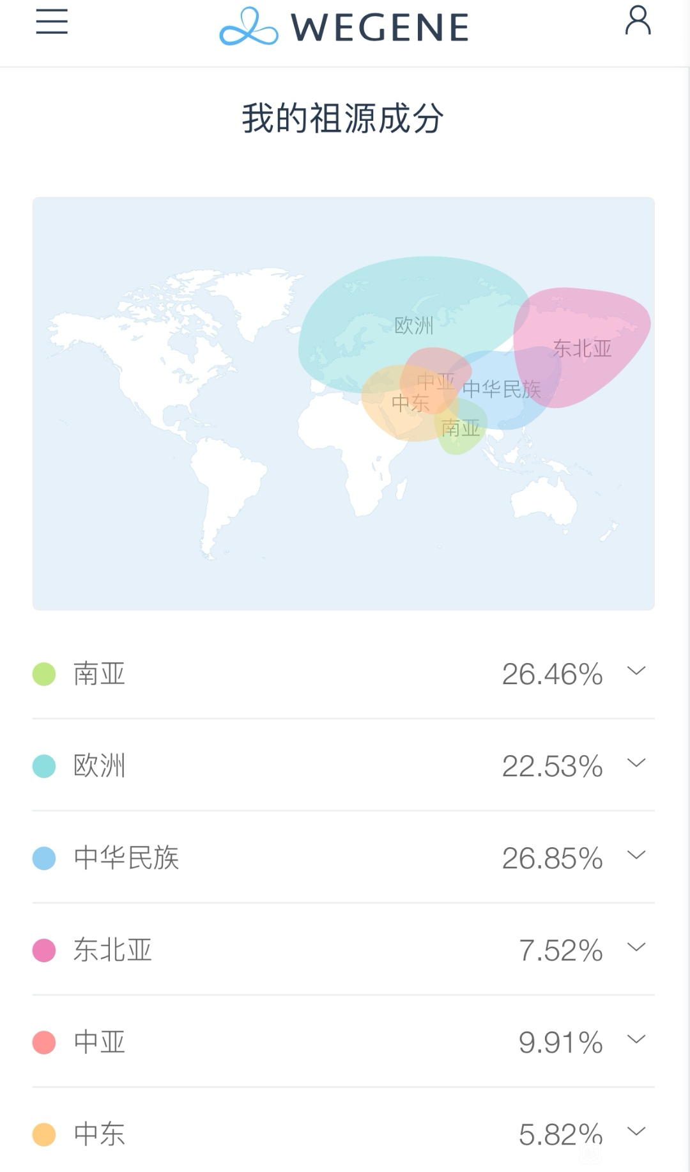Click the 中华民族 label on the map

point(502,389)
